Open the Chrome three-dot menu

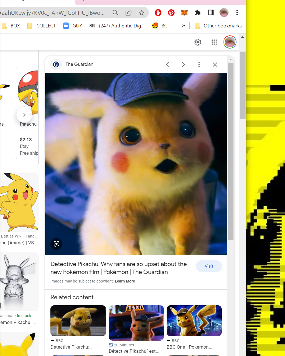(x=237, y=13)
